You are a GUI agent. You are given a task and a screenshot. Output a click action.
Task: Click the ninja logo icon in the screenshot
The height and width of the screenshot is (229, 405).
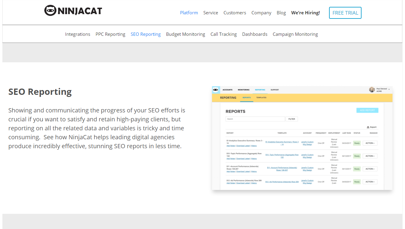[215, 90]
